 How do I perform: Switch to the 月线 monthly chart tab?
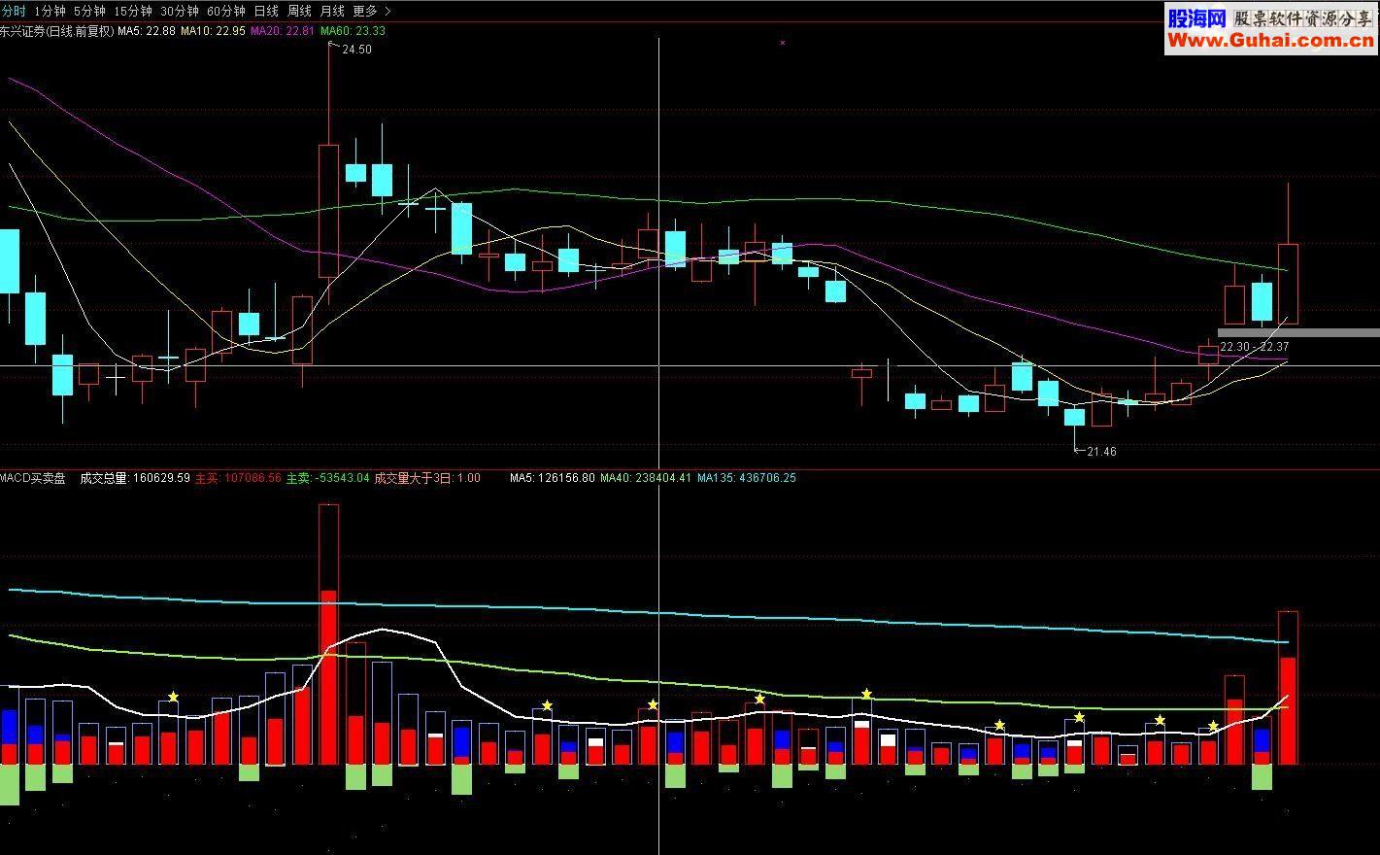click(x=332, y=11)
